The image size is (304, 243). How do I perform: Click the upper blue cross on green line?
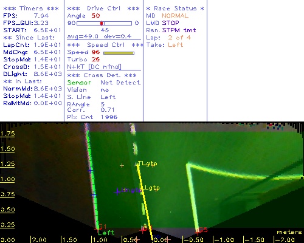(91, 171)
